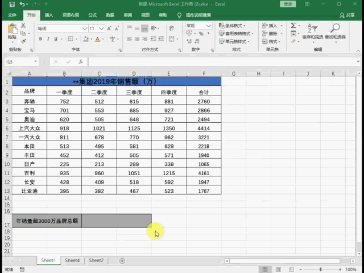Center text horizontally
The height and width of the screenshot is (273, 364).
pos(137,39)
